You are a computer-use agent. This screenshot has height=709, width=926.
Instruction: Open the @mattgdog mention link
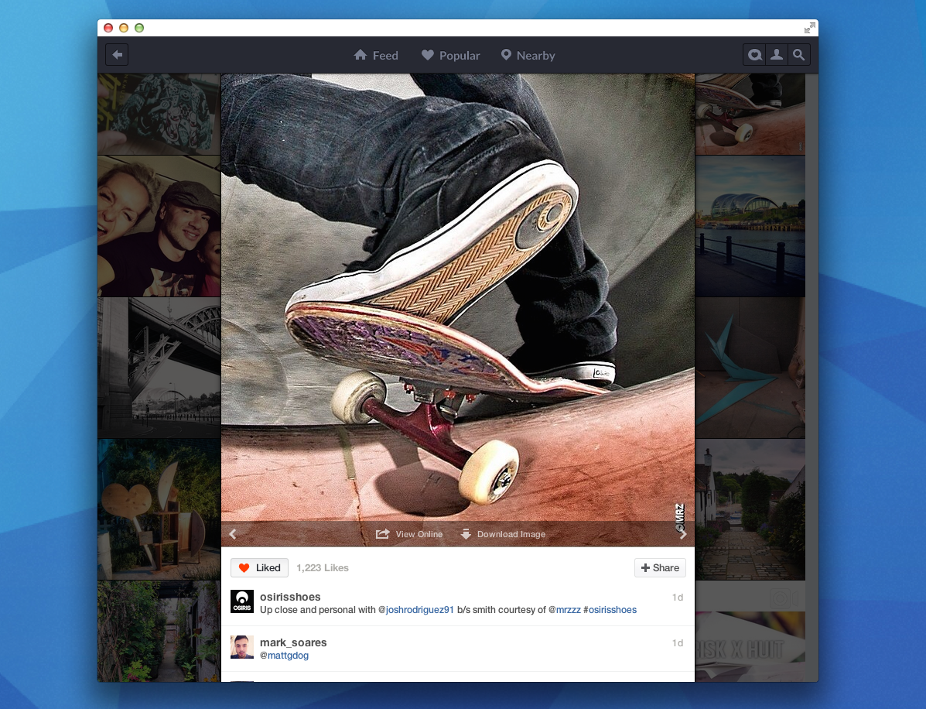point(284,656)
